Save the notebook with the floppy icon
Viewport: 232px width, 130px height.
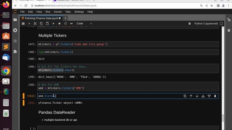23,23
